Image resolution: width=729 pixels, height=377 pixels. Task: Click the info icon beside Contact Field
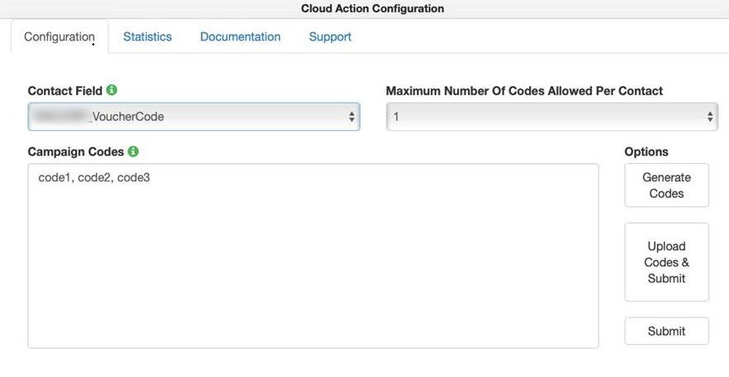click(x=112, y=90)
